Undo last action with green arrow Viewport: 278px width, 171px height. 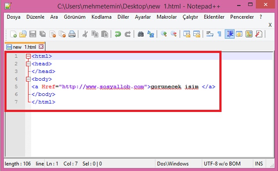(x=118, y=34)
